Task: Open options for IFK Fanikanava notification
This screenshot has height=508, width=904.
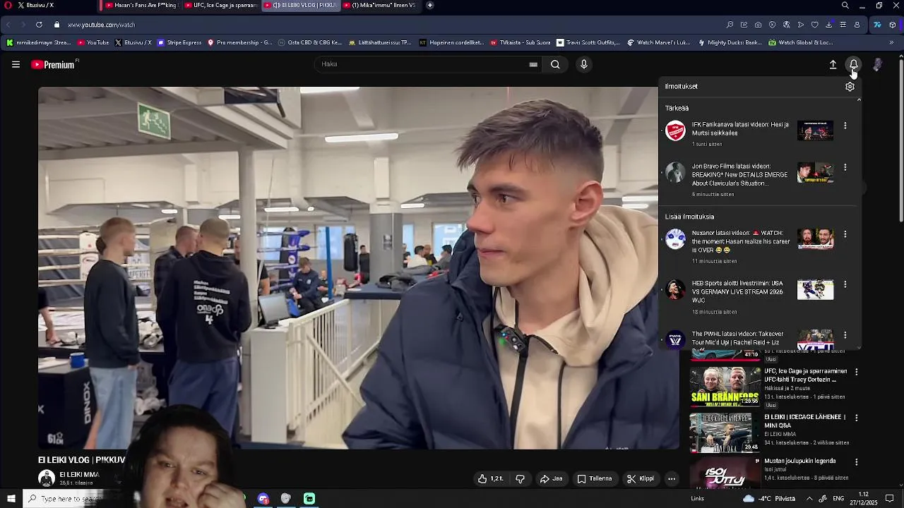Action: click(x=845, y=126)
